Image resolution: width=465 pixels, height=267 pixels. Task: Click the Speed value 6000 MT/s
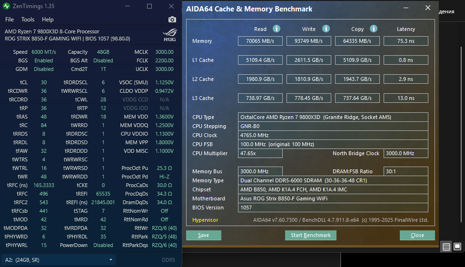[x=44, y=51]
